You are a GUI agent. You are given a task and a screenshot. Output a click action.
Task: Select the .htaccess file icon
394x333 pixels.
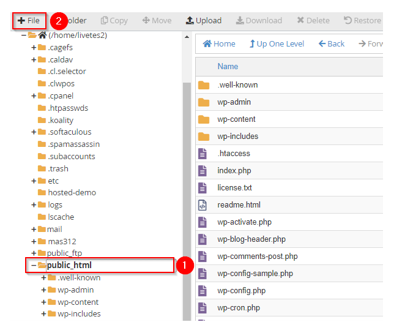pyautogui.click(x=203, y=154)
